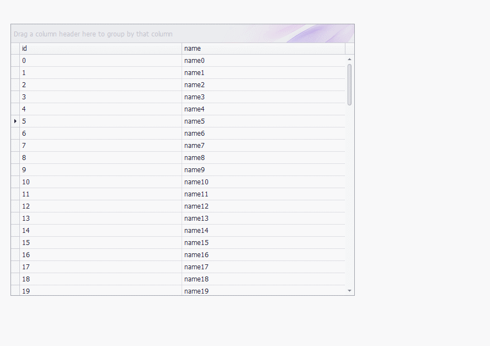Select the cell containing name0
The width and height of the screenshot is (490, 346).
[x=263, y=61]
